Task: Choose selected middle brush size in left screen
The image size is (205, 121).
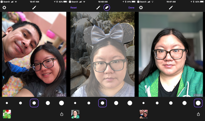Action: 34,103
